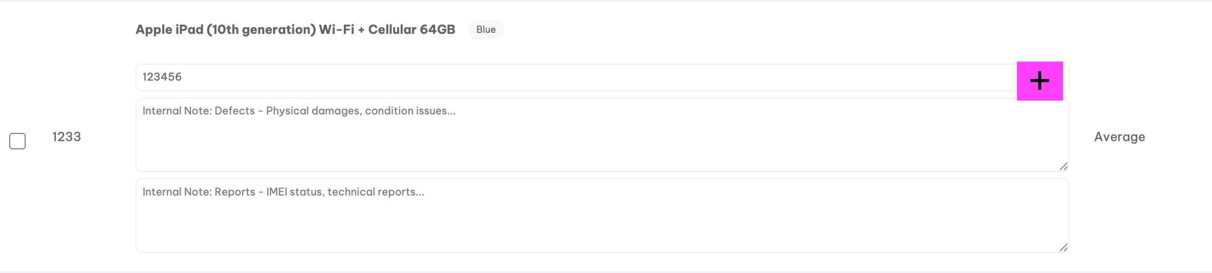Screen dimensions: 1212x273
Task: Tick the checkbox for item 1233
Action: 17,141
